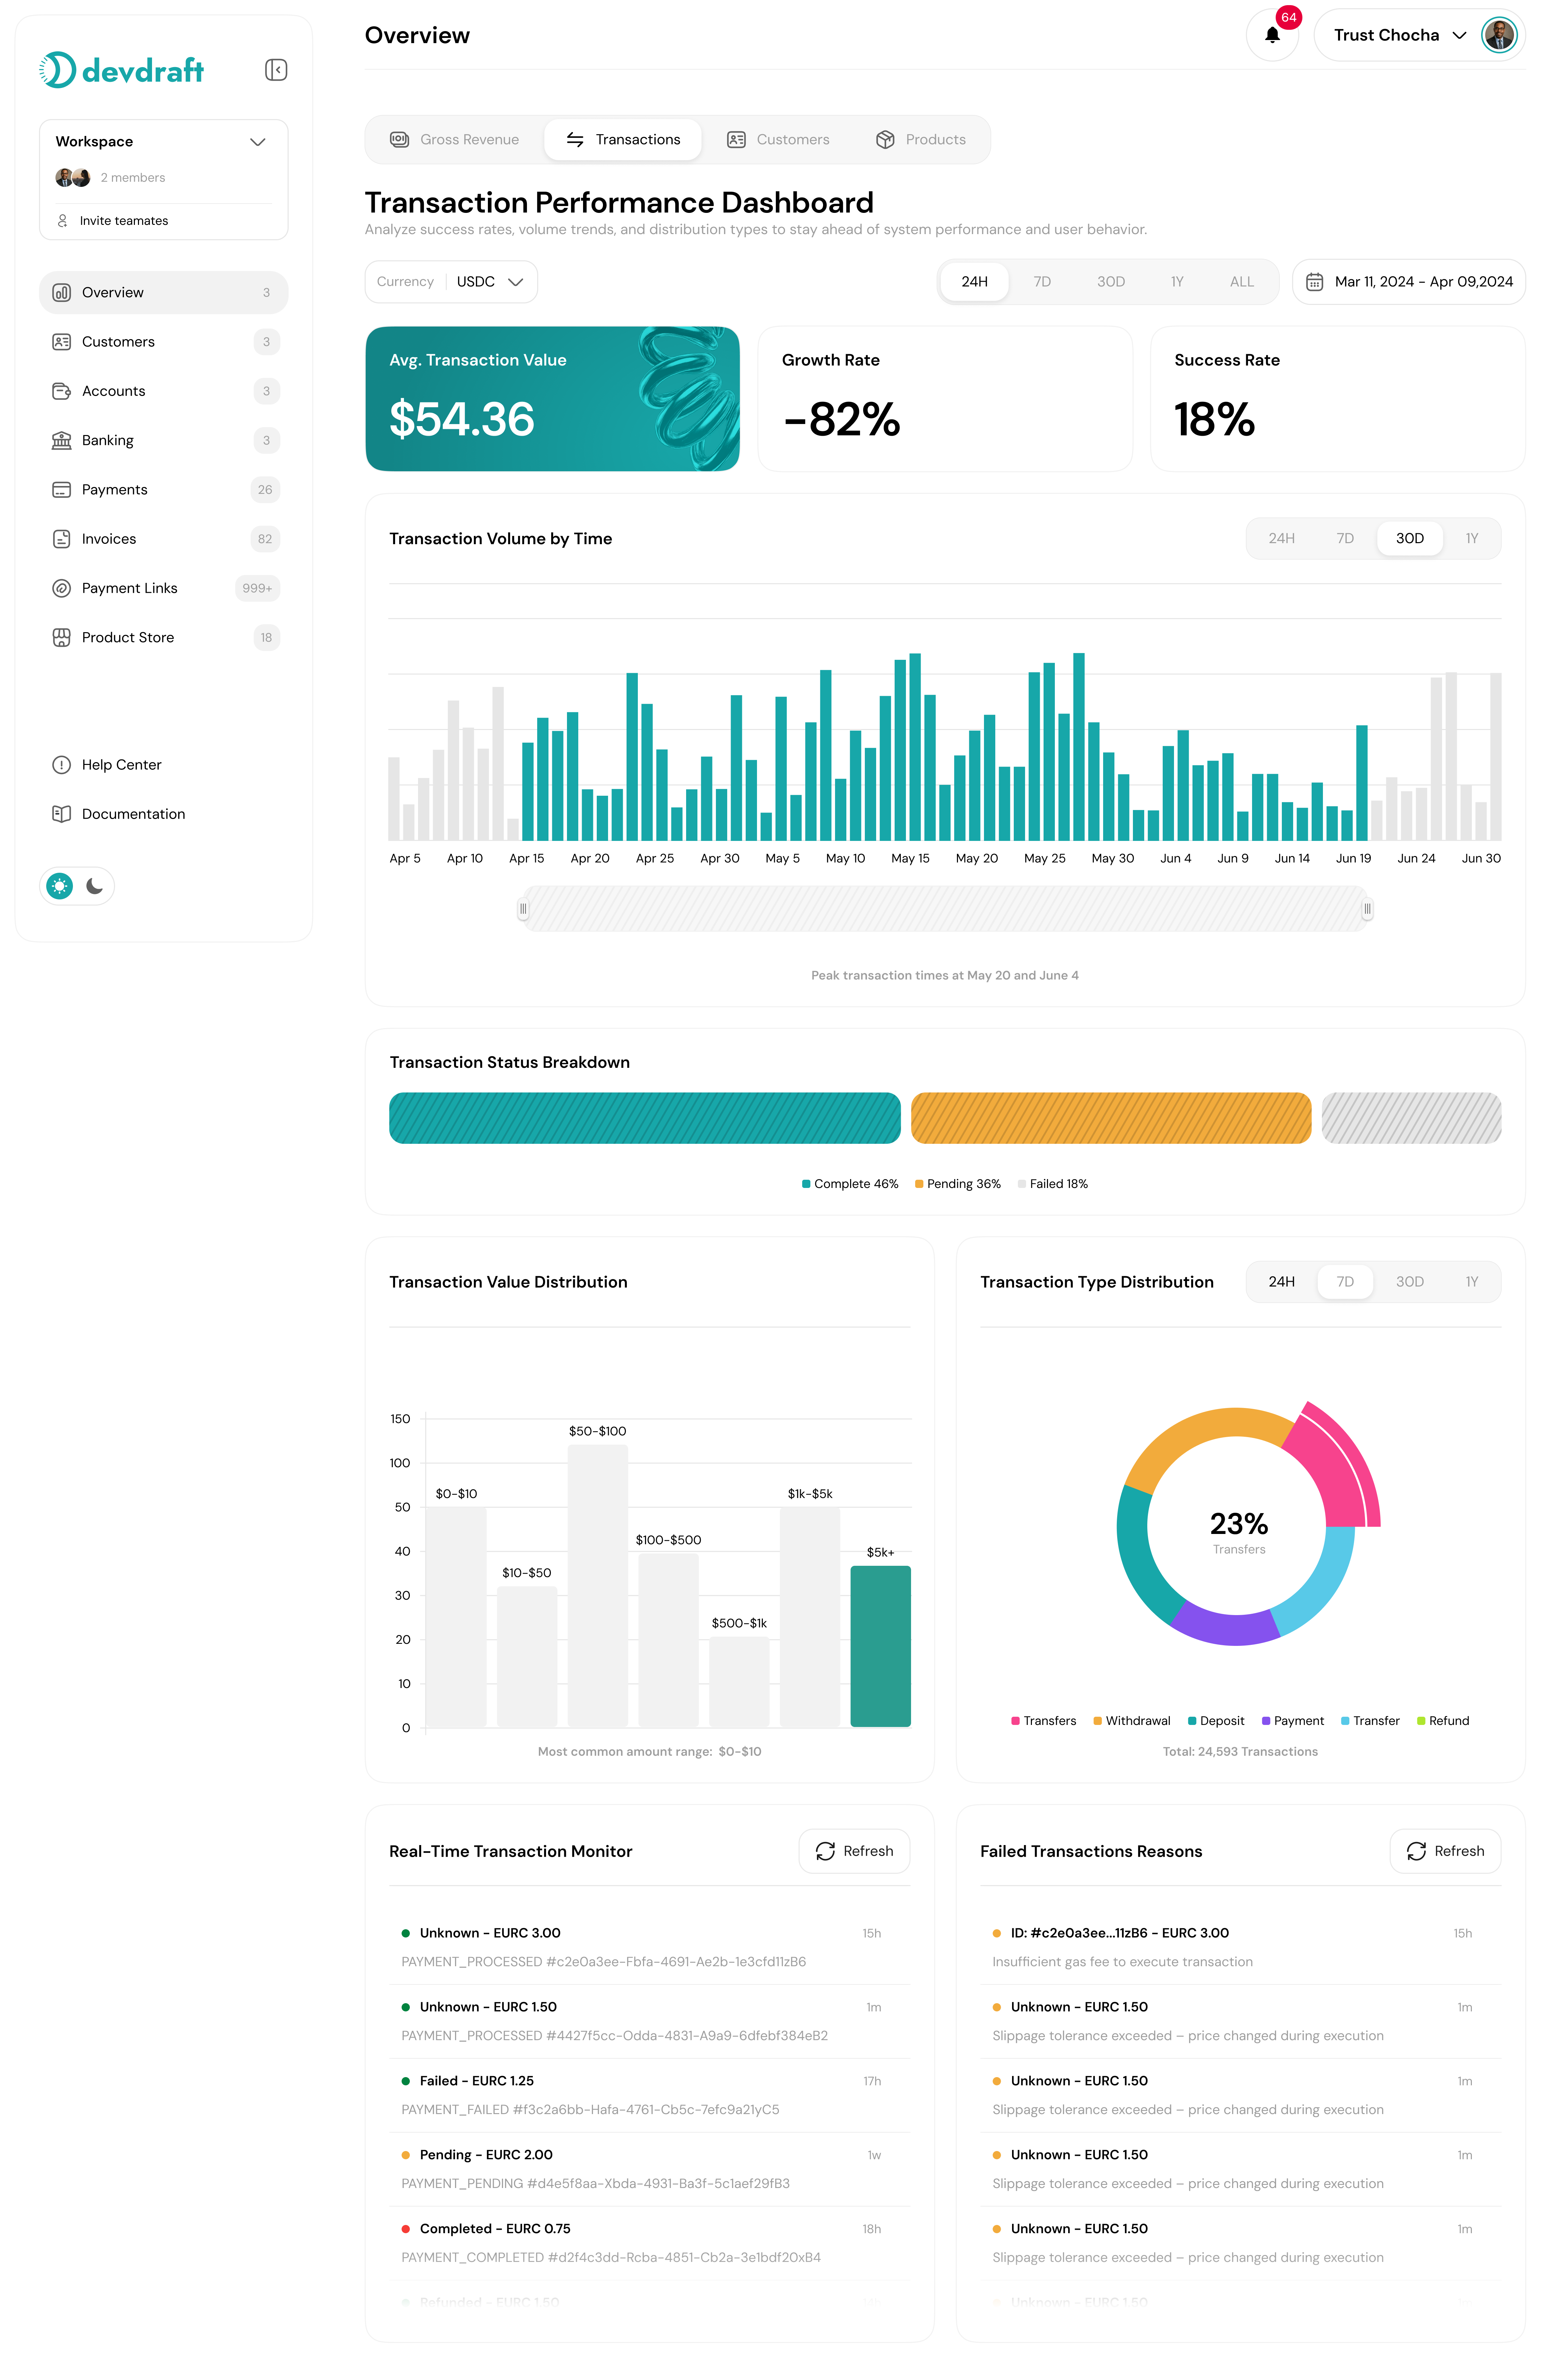
Task: Expand the Workspace dropdown
Action: (x=258, y=141)
